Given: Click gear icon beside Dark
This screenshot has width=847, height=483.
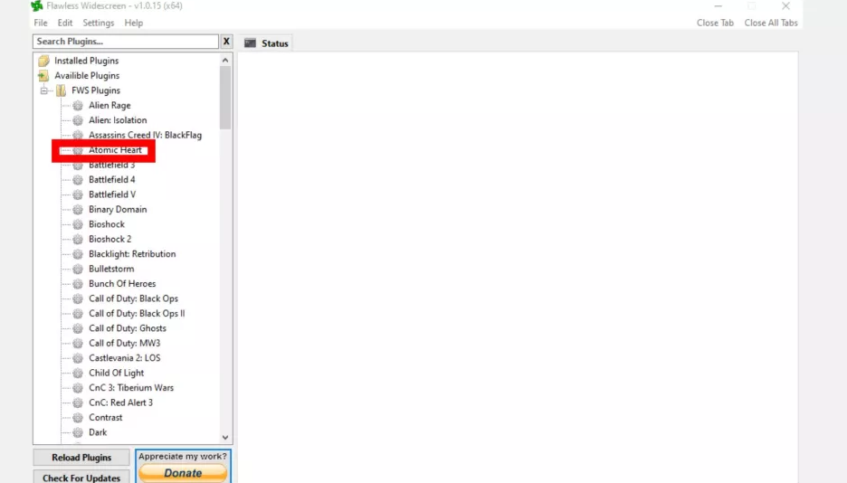Looking at the screenshot, I should pos(78,432).
